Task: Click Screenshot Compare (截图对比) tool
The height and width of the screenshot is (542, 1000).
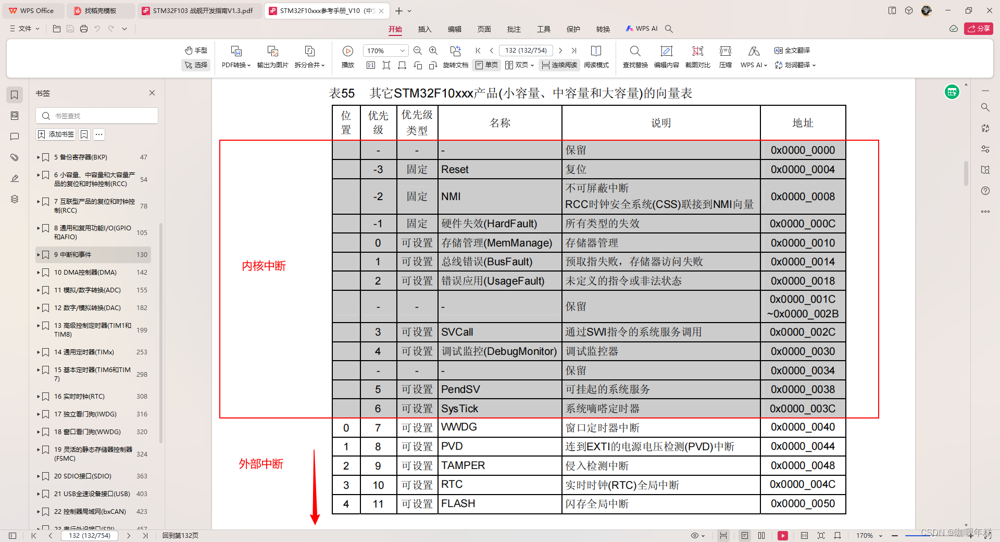Action: pos(698,57)
